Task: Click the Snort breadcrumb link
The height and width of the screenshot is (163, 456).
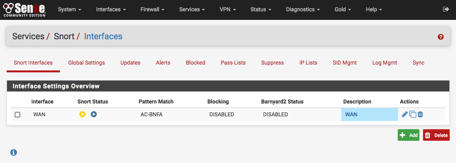Action: point(64,37)
